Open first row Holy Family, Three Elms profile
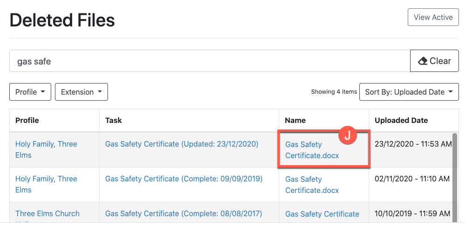This screenshot has width=465, height=225. [x=46, y=149]
